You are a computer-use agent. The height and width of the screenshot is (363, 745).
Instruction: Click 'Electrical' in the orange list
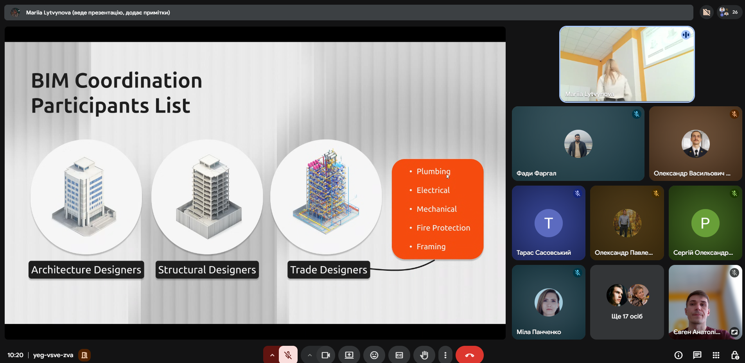[433, 190]
